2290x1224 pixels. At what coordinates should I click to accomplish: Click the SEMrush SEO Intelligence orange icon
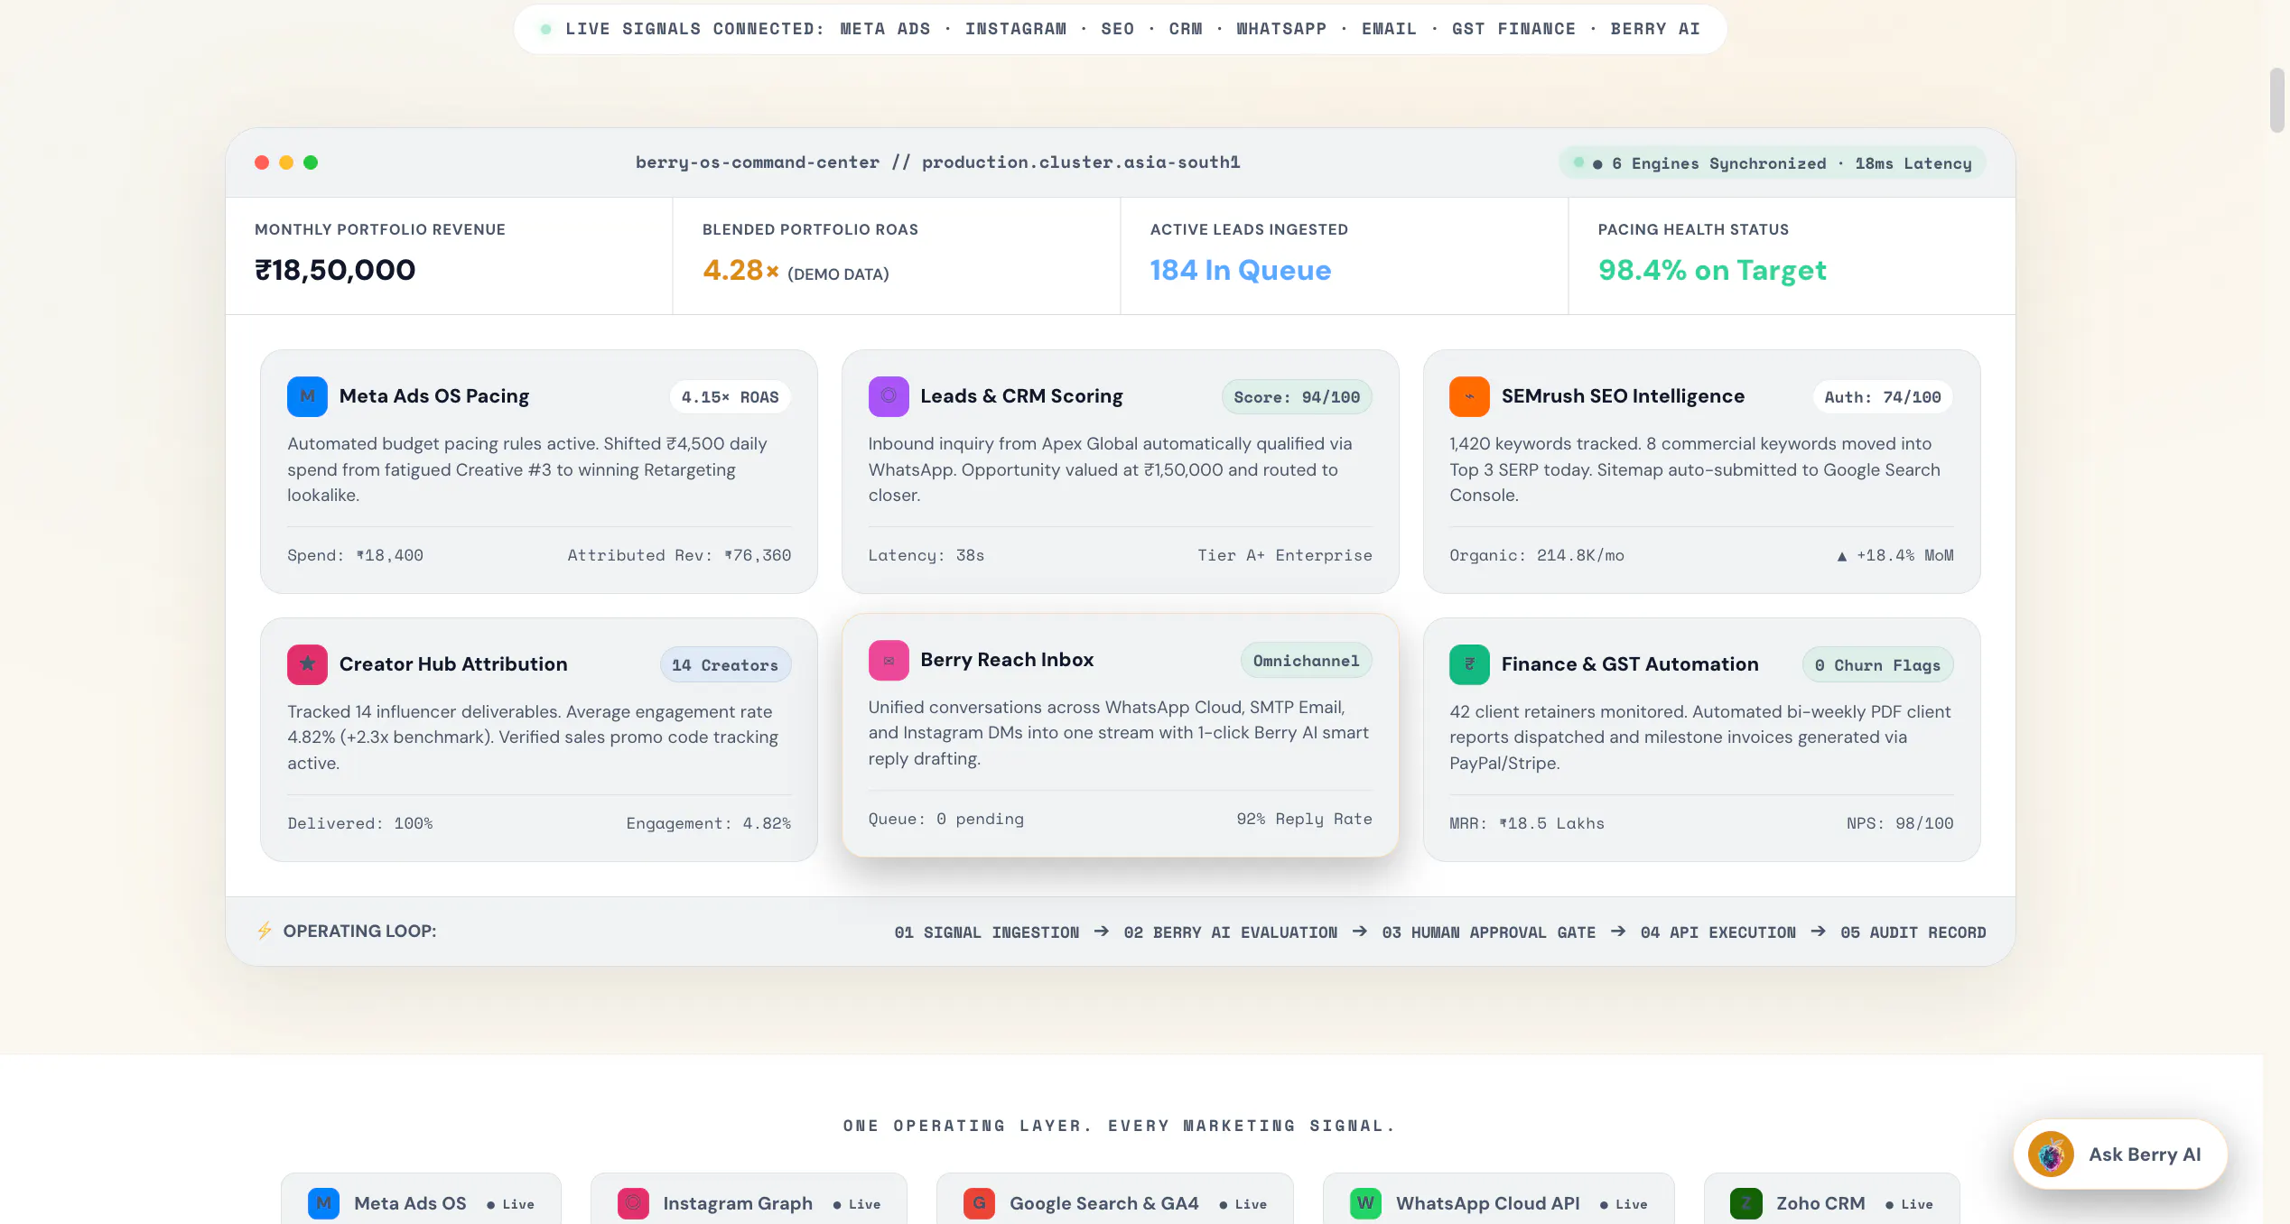click(x=1469, y=396)
